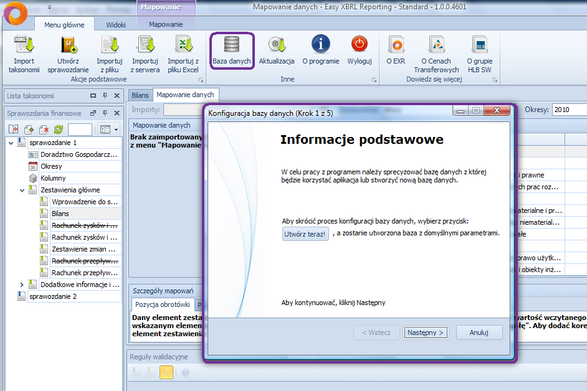Screen dimensions: 587x391
Task: Click Importy input field
Action: [x=183, y=110]
